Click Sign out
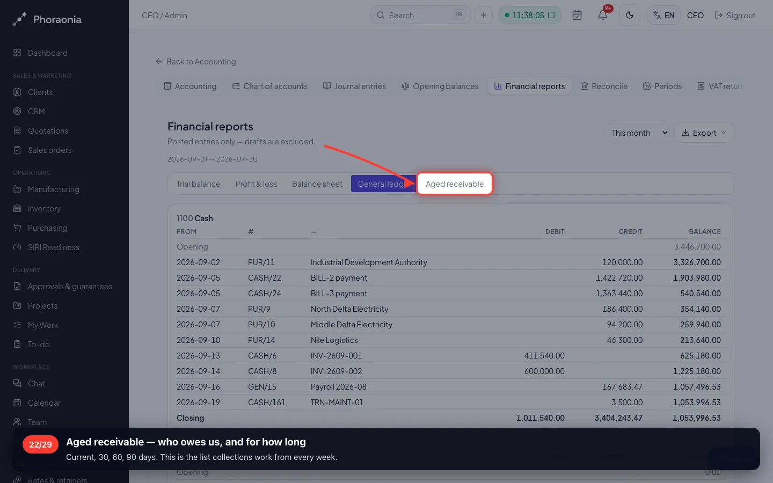 735,16
